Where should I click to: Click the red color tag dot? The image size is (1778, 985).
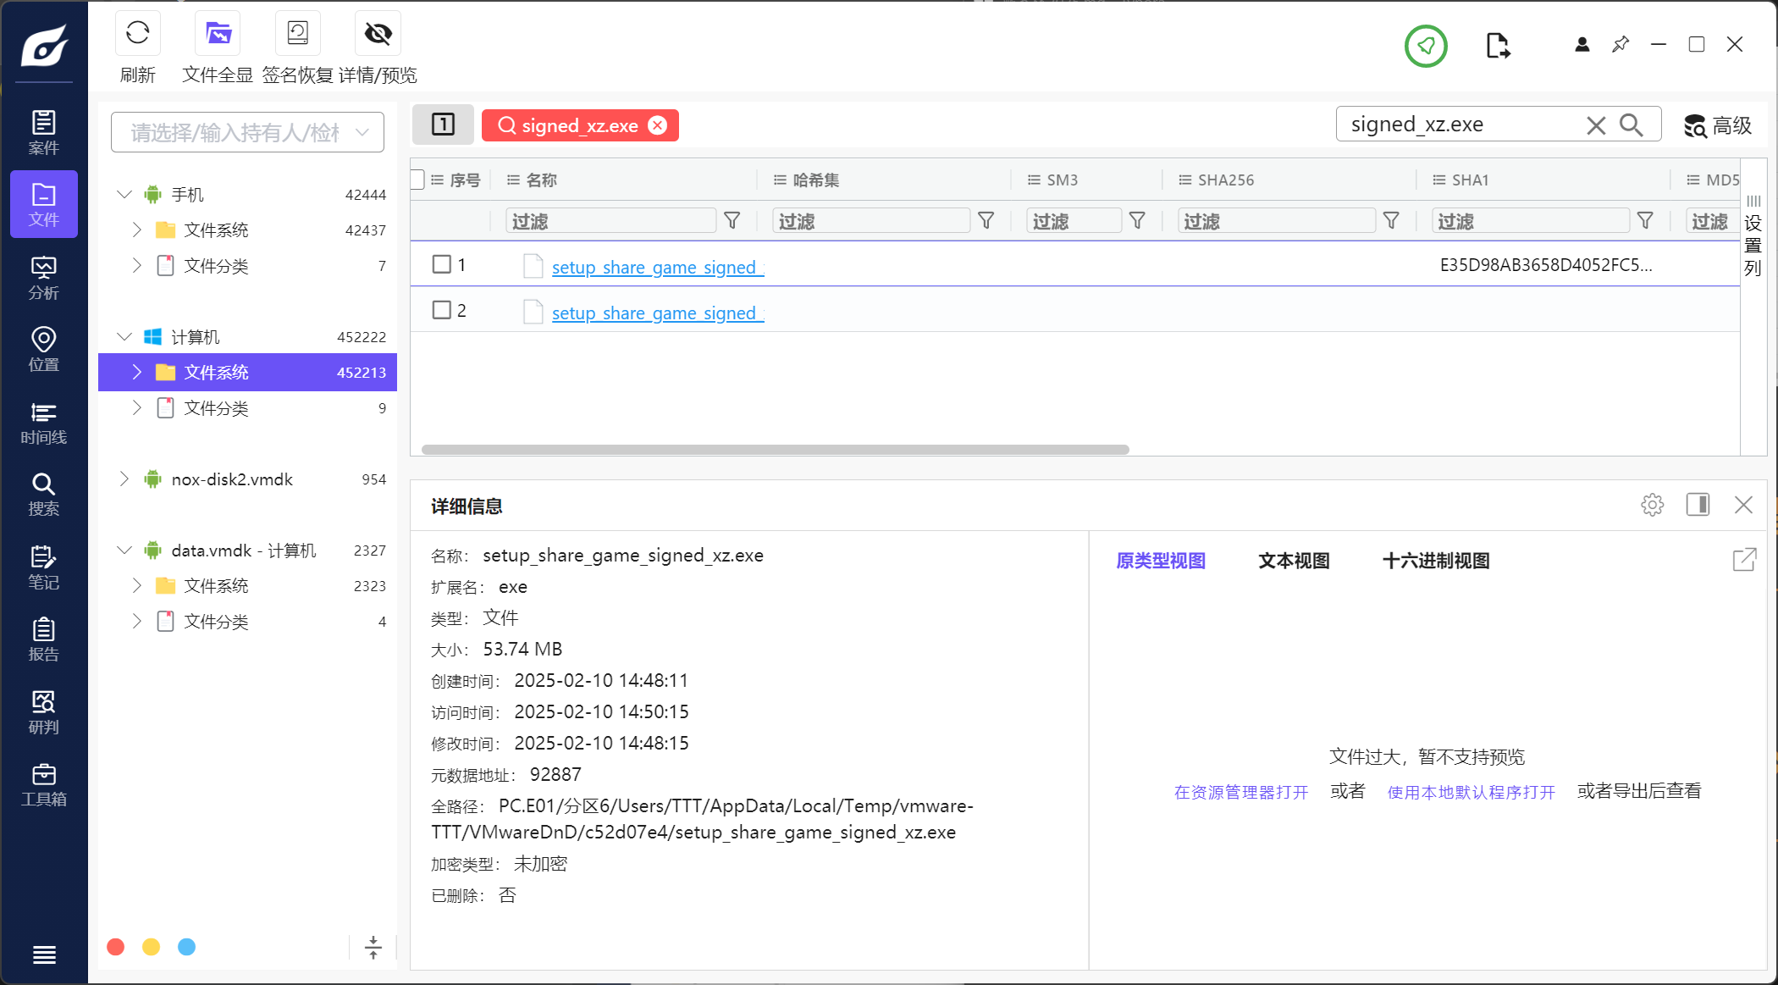coord(116,947)
